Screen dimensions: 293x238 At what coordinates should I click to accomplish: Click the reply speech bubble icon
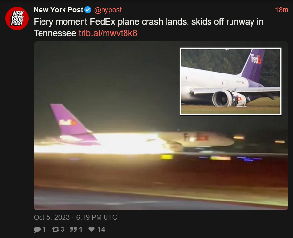pos(37,229)
